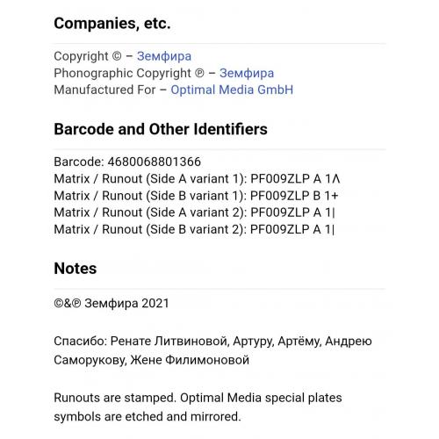This screenshot has width=439, height=439.
Task: Open the Optimal Media GmbH link
Action: coord(232,90)
